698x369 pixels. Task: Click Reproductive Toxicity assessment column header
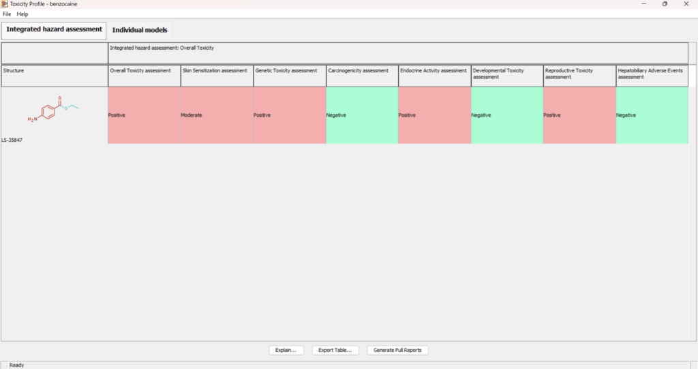coord(579,76)
